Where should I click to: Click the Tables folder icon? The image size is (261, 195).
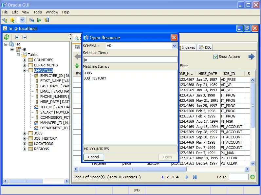point(24,55)
